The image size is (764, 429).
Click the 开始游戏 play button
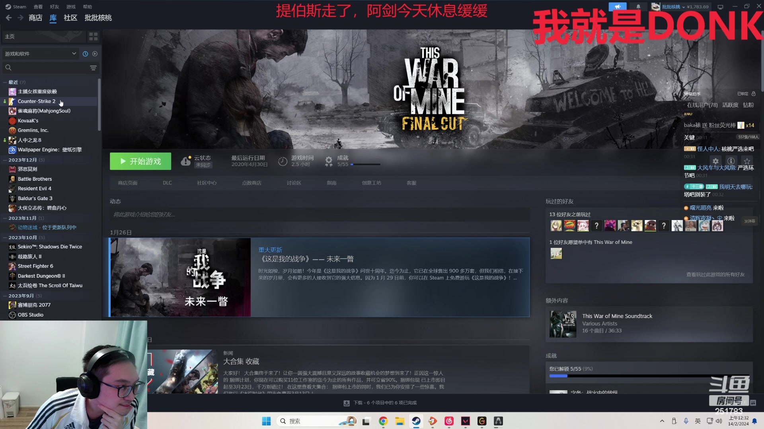point(140,161)
